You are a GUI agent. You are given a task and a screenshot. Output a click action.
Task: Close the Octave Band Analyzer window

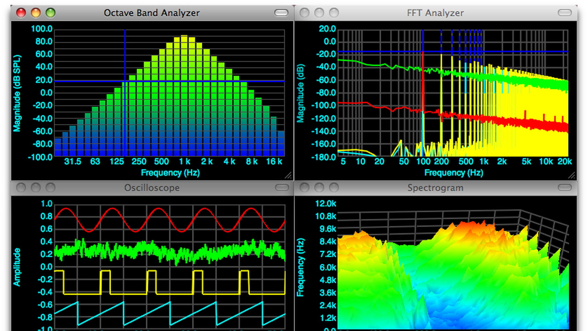click(x=21, y=13)
